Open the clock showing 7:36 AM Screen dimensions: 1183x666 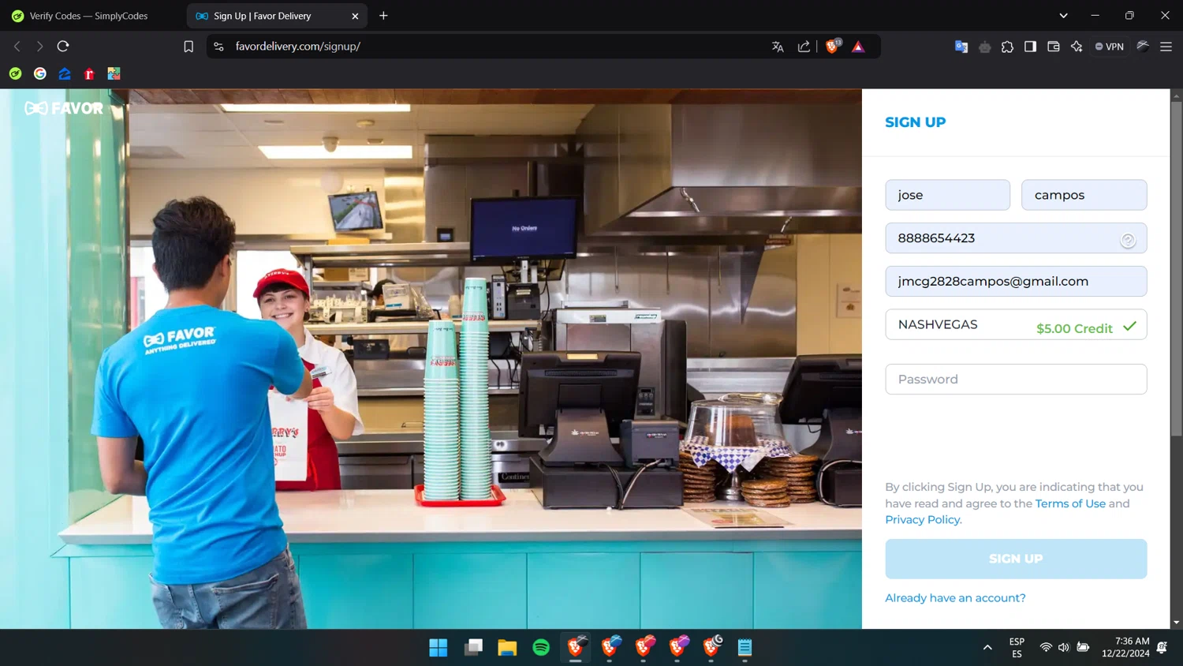[x=1125, y=648]
